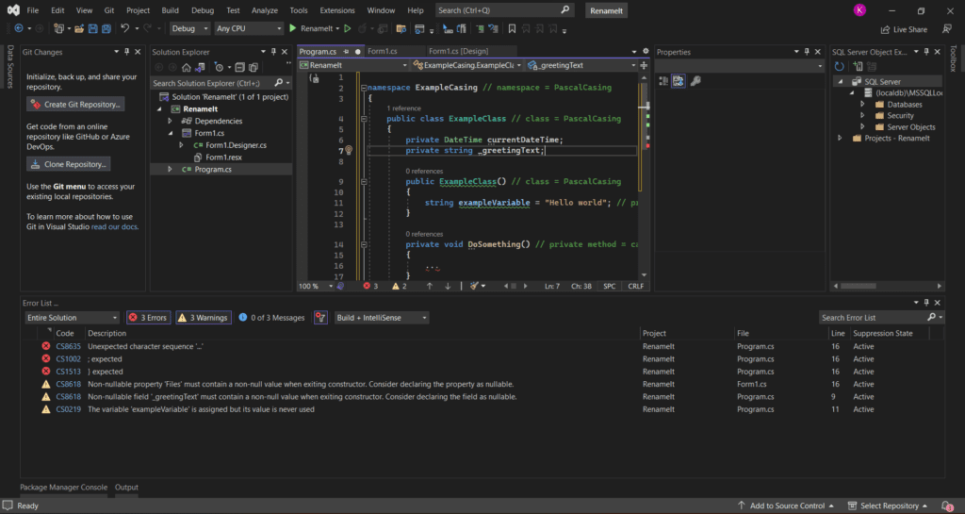
Task: Toggle the 3 Errors filter in Error List
Action: (148, 318)
